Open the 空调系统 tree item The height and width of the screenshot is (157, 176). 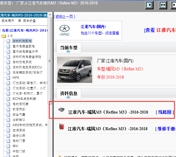[19, 130]
